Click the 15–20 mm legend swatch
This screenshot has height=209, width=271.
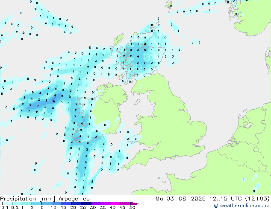tap(66, 203)
